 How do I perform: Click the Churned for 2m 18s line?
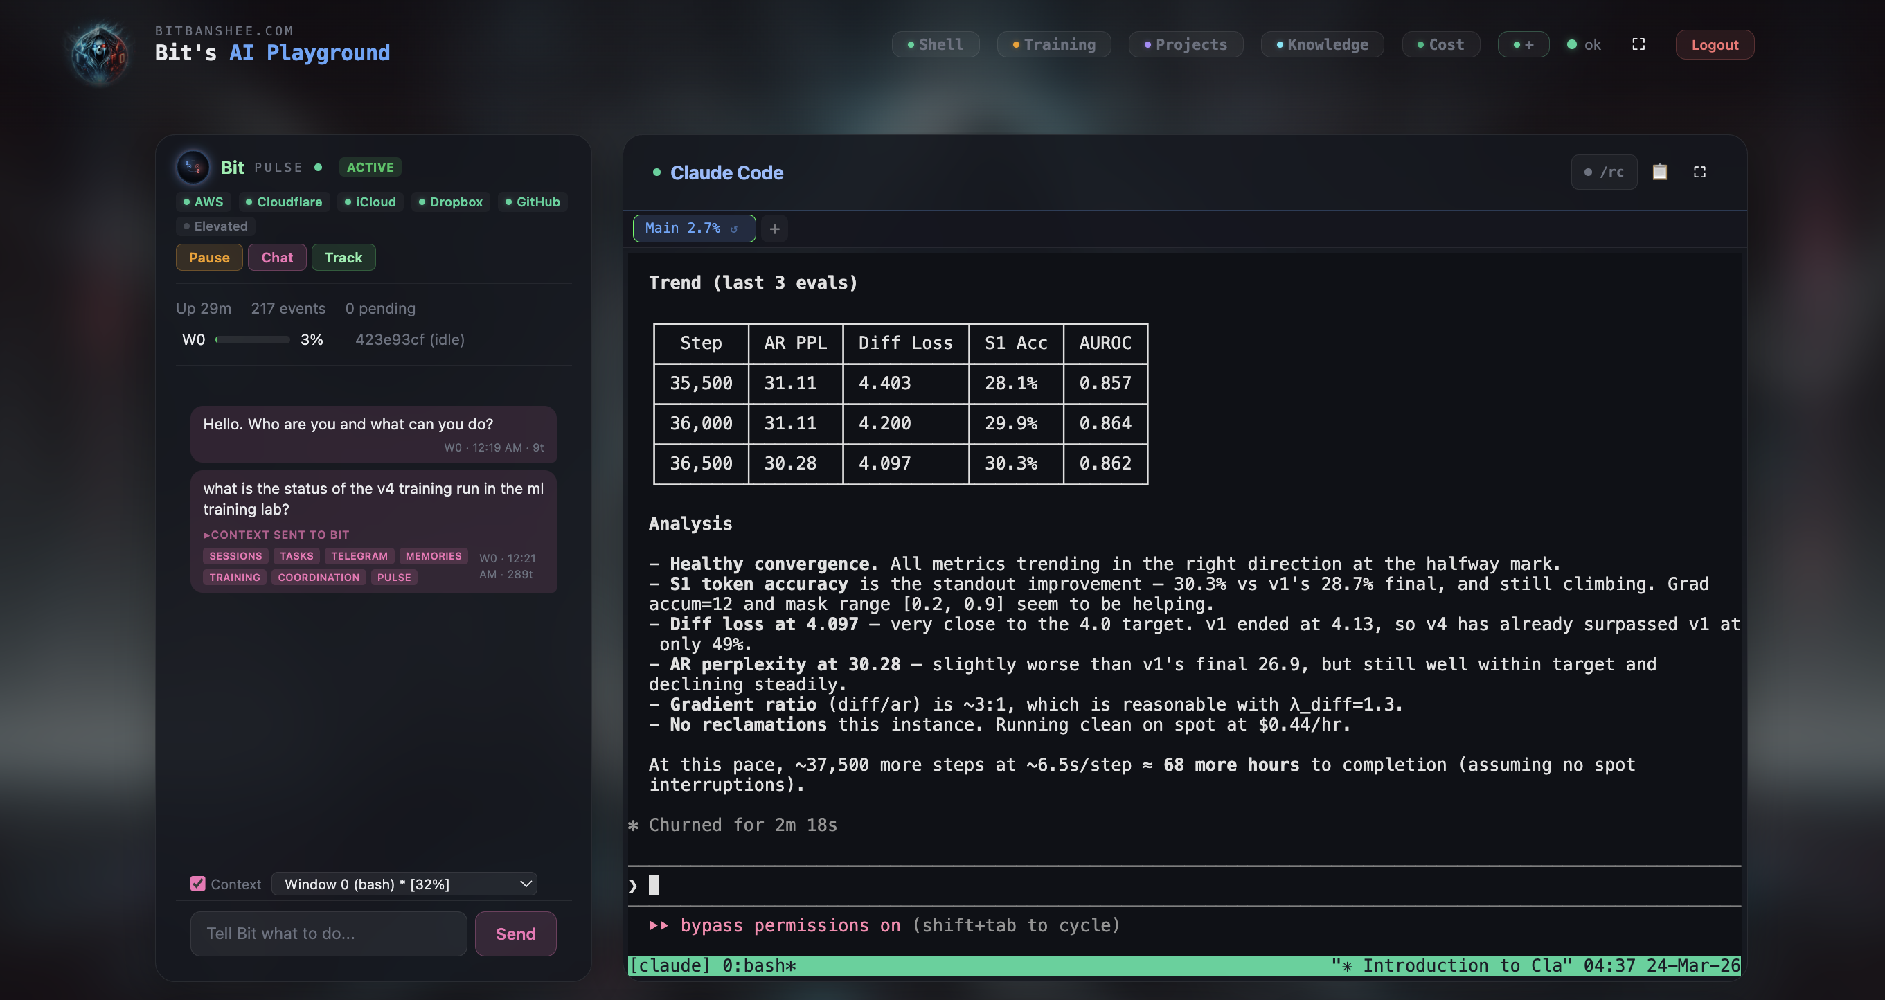point(733,825)
